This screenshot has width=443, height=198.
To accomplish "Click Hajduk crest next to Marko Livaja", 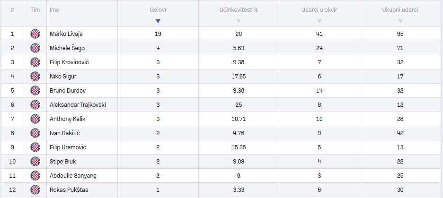I will 35,34.
